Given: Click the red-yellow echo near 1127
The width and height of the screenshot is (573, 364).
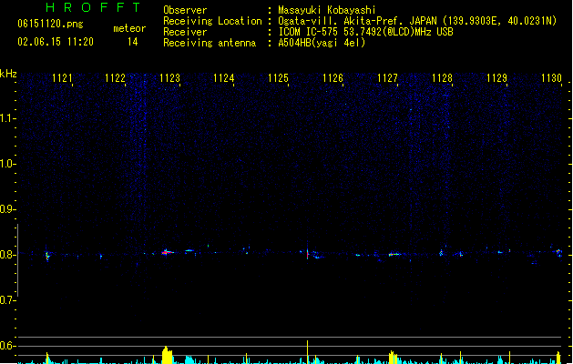Looking at the screenshot, I should coord(394,254).
